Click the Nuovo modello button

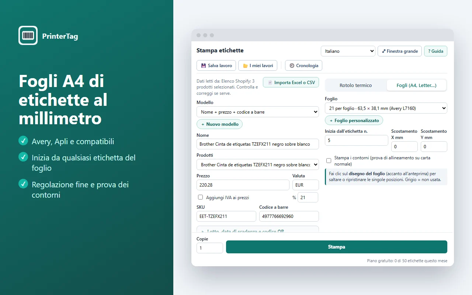pos(220,124)
